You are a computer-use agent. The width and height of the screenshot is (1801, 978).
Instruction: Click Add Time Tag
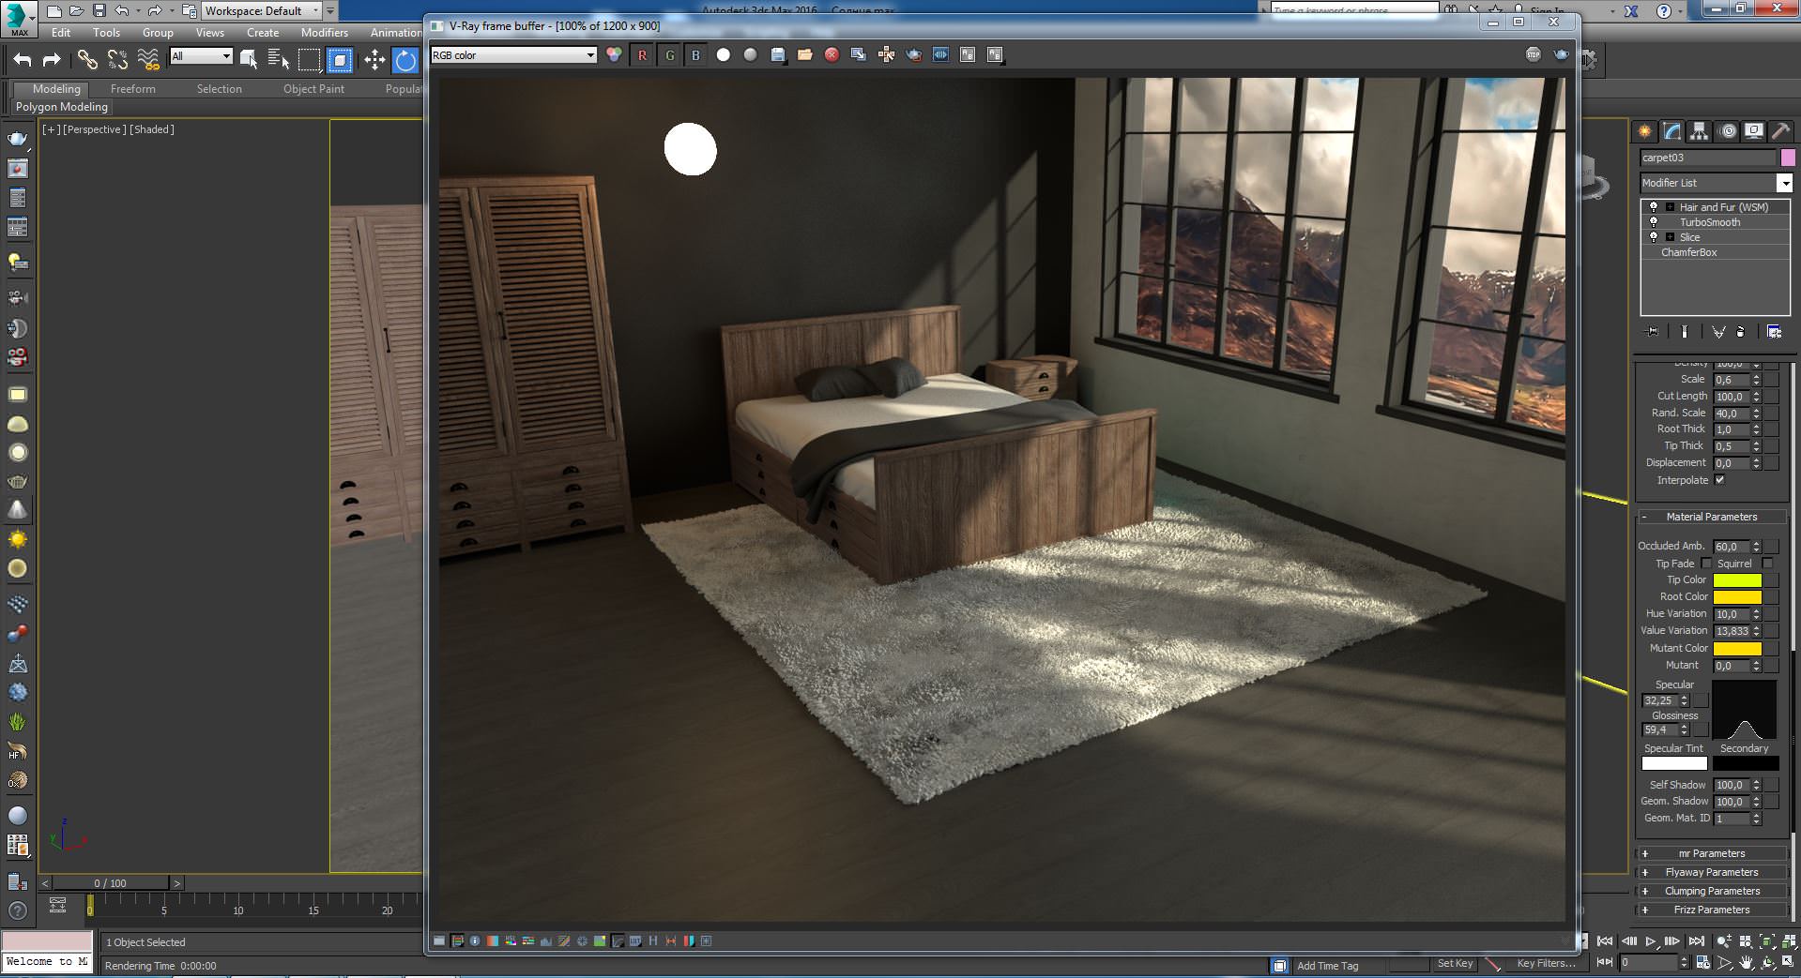pyautogui.click(x=1327, y=966)
